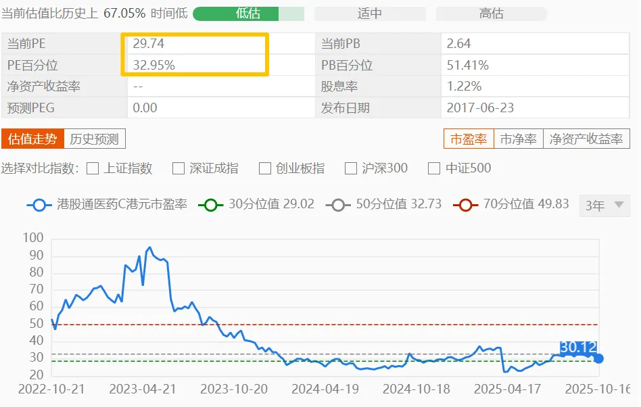Screen dimensions: 641x407
Task: Tick the 创业板指 checkbox
Action: pyautogui.click(x=265, y=168)
